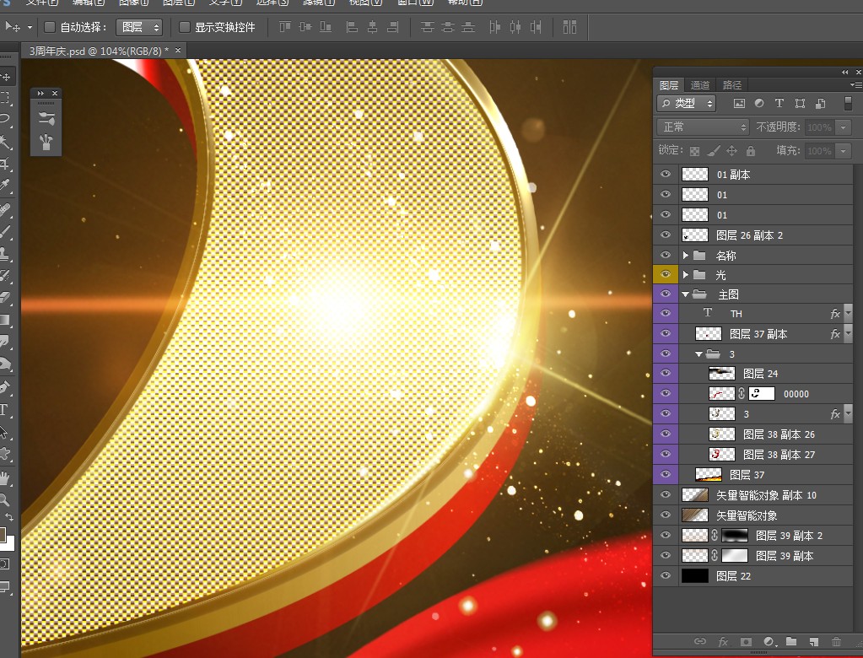Click the Auto-Align Layers icon
The height and width of the screenshot is (658, 863).
(x=569, y=26)
